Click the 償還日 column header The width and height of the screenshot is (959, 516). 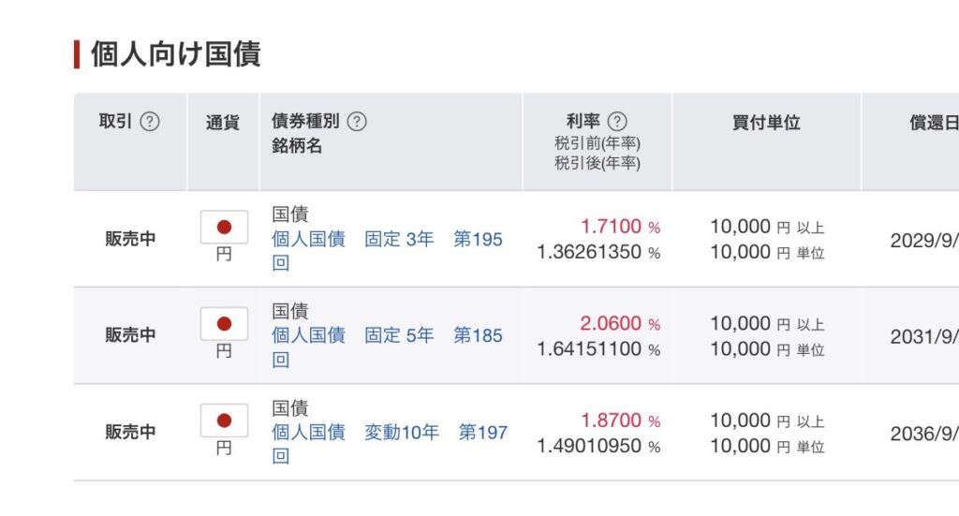click(x=934, y=123)
